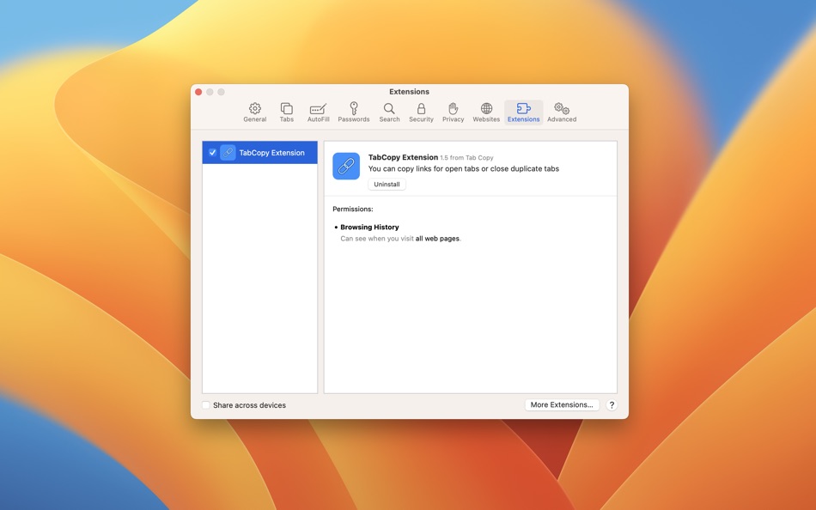Image resolution: width=816 pixels, height=510 pixels.
Task: Open the Passwords key icon pane
Action: pos(353,112)
